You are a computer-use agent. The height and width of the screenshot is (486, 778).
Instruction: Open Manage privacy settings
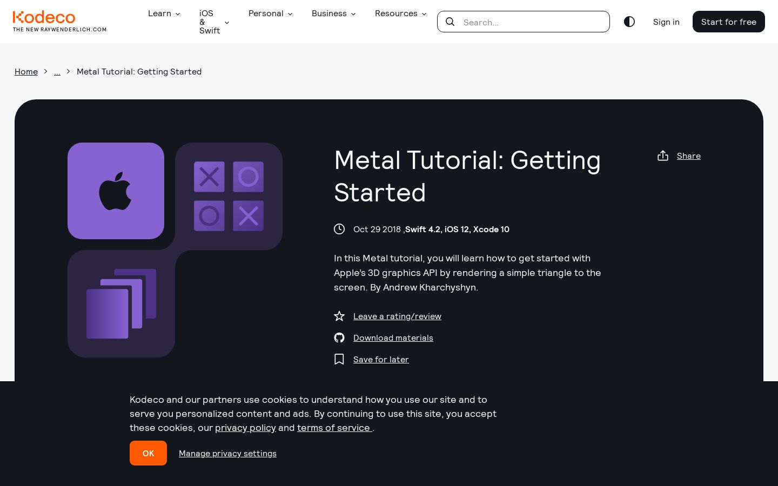227,453
